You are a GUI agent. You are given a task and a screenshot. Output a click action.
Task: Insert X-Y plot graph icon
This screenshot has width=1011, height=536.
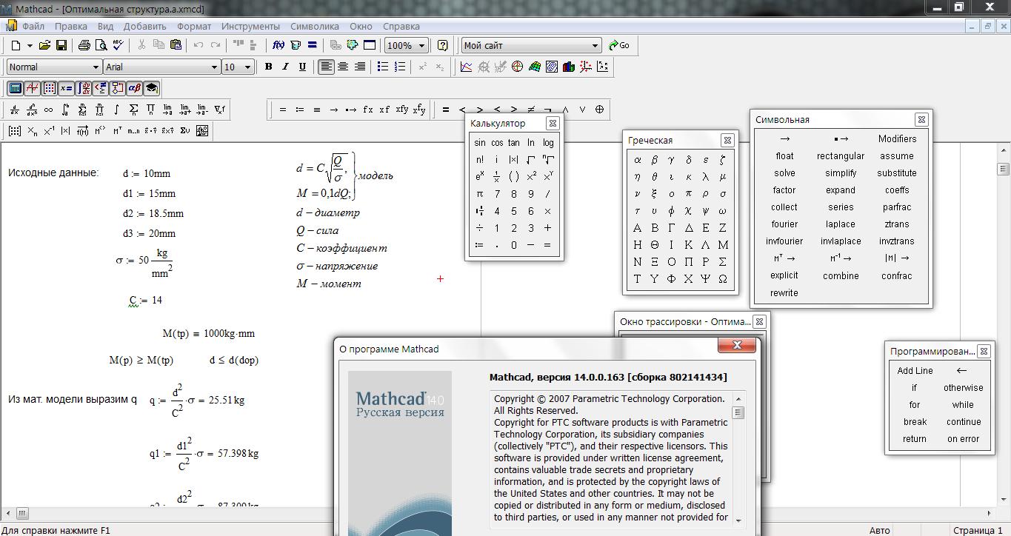point(465,67)
